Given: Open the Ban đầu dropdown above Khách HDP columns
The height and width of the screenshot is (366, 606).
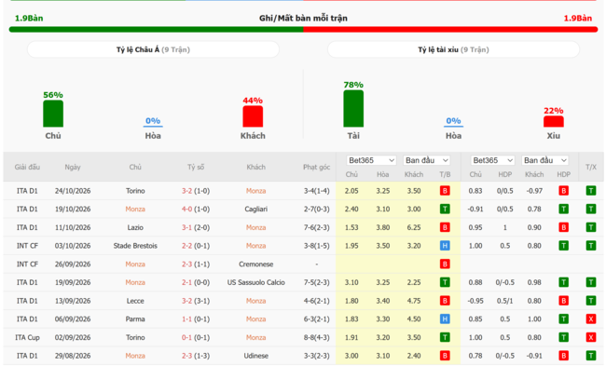Looking at the screenshot, I should pyautogui.click(x=545, y=160).
